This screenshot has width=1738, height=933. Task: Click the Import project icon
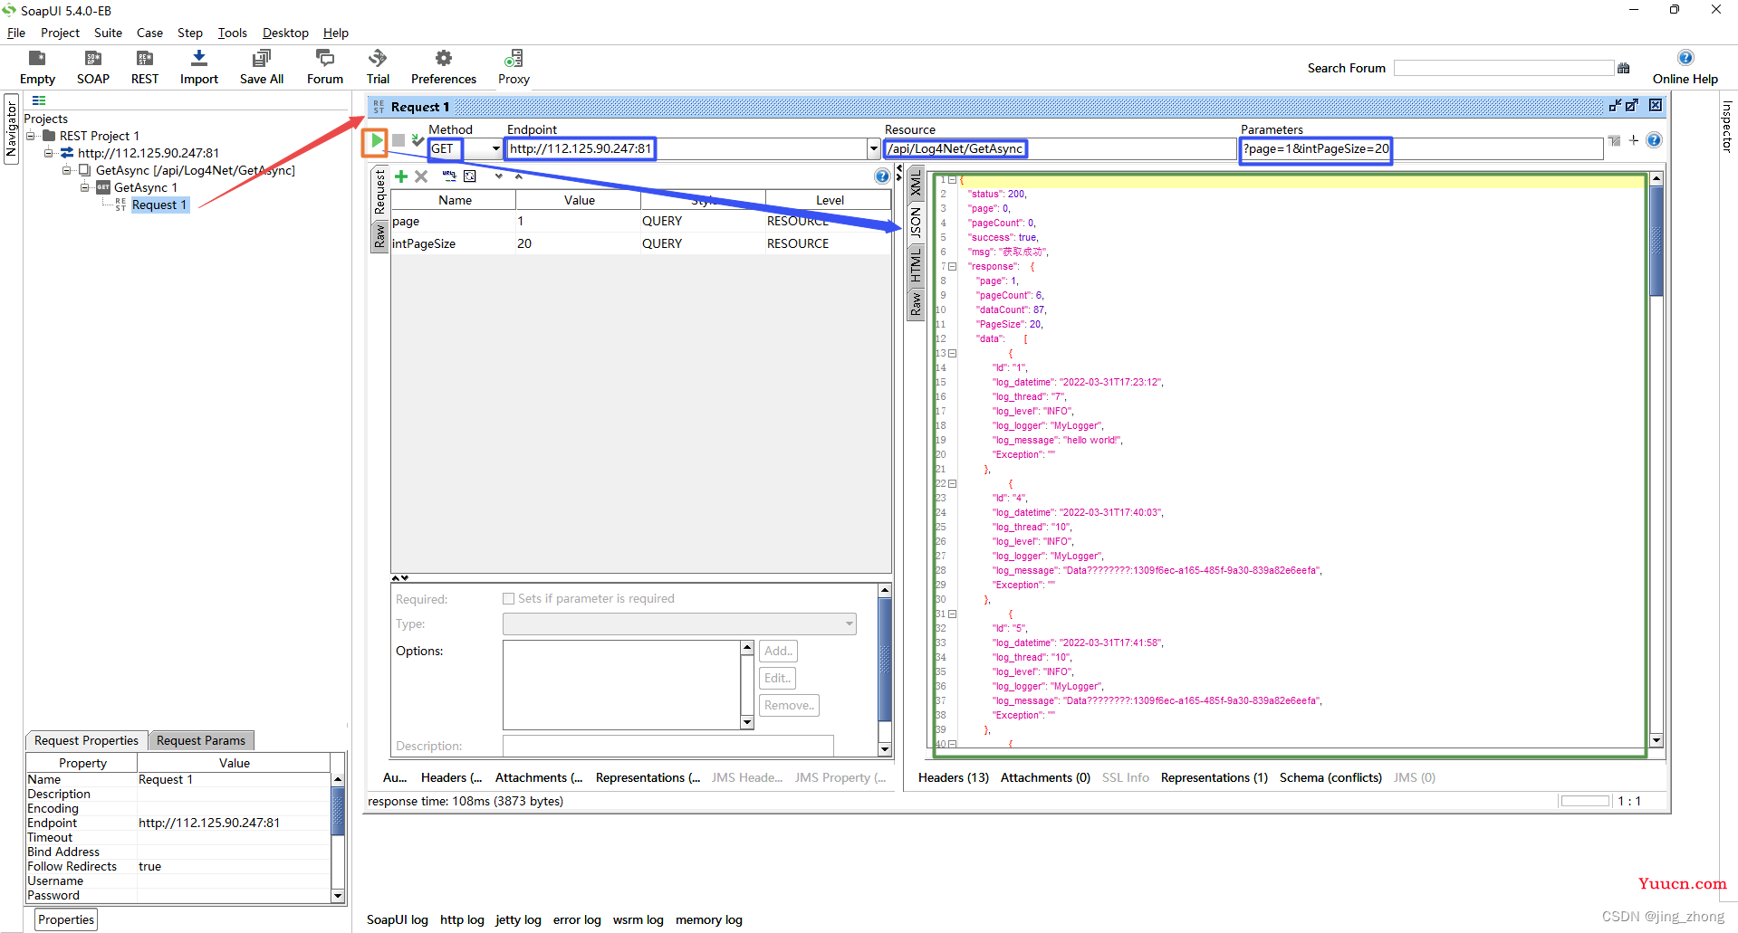pyautogui.click(x=198, y=67)
